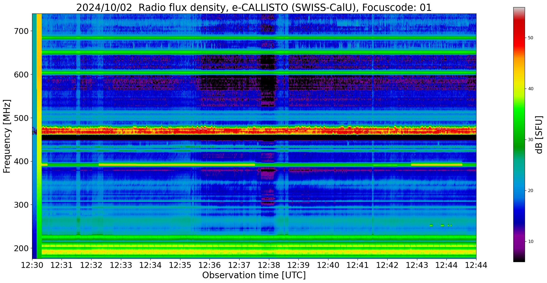This screenshot has height=283, width=547.
Task: Click the 12:31 time tick label
Action: click(x=62, y=265)
